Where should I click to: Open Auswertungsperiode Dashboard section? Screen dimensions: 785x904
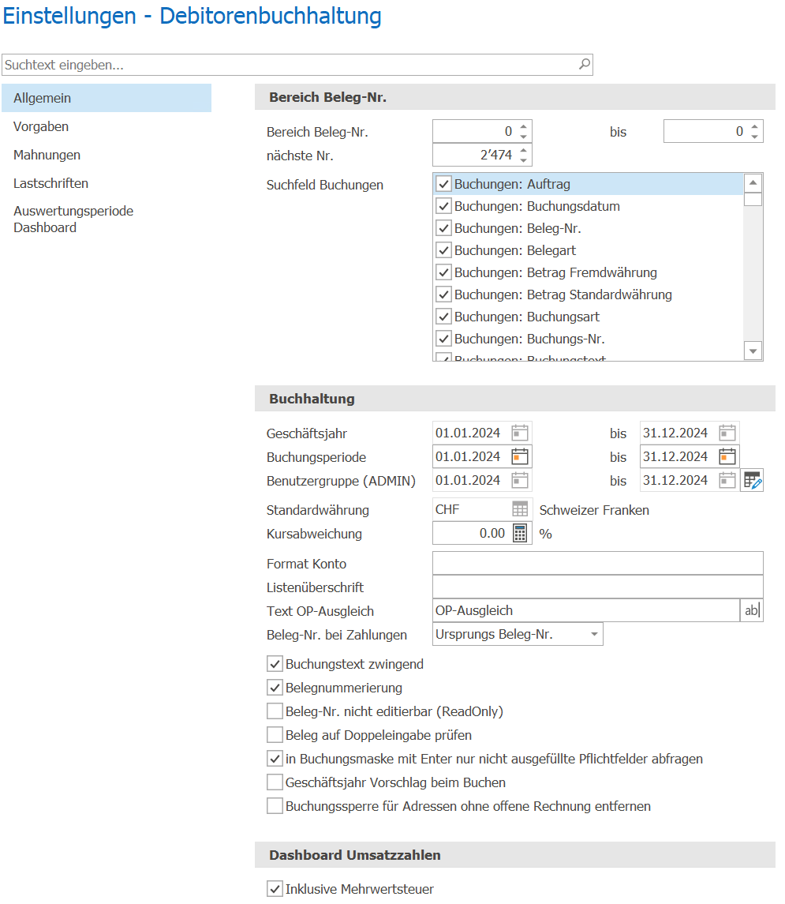pos(73,219)
